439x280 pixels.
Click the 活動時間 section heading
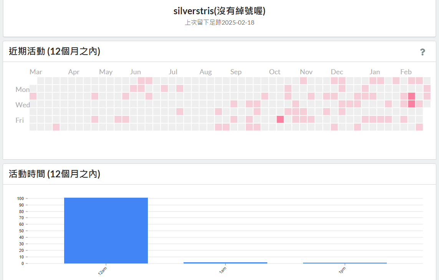coord(55,174)
